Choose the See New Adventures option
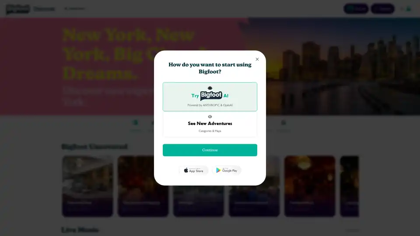Screen dimensions: 420x236 210,124
